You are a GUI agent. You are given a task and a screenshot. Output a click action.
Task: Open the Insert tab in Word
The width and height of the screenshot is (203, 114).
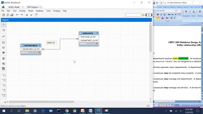160,7
